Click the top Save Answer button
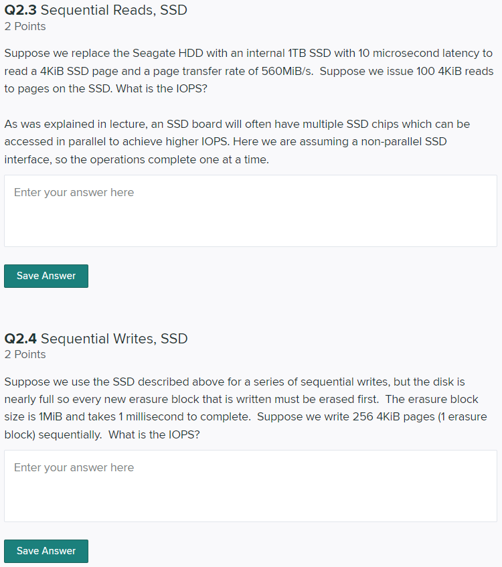The height and width of the screenshot is (567, 502). (x=46, y=276)
